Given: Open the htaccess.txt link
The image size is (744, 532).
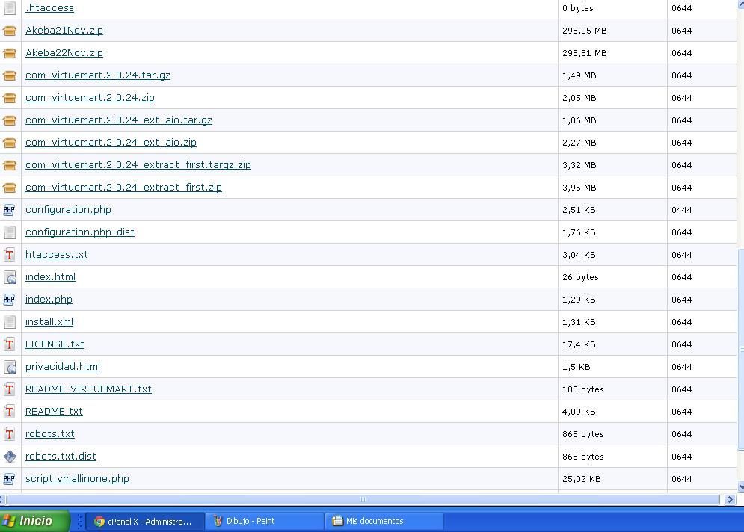Looking at the screenshot, I should click(57, 254).
